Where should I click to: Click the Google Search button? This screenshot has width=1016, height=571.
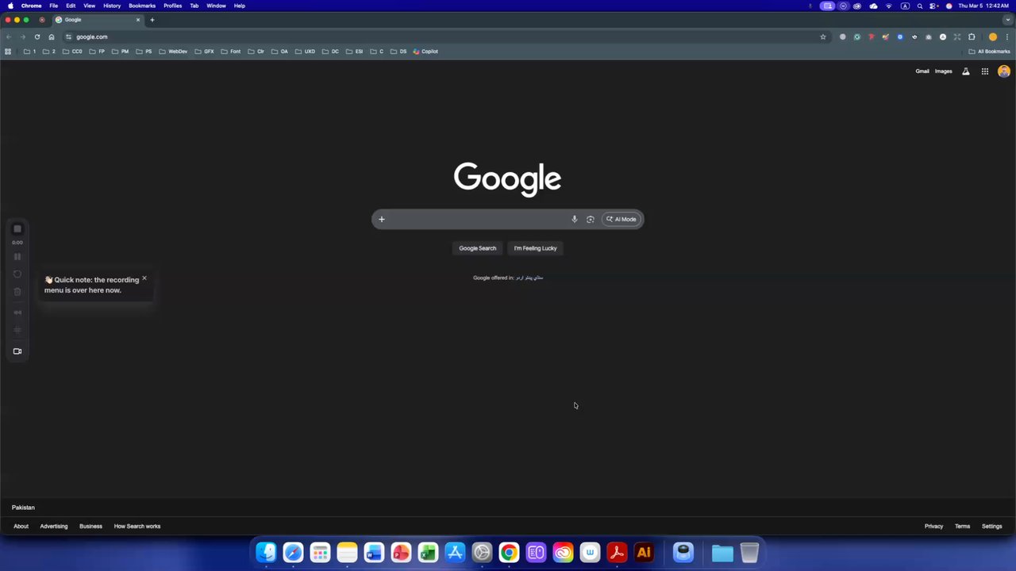[x=477, y=248]
